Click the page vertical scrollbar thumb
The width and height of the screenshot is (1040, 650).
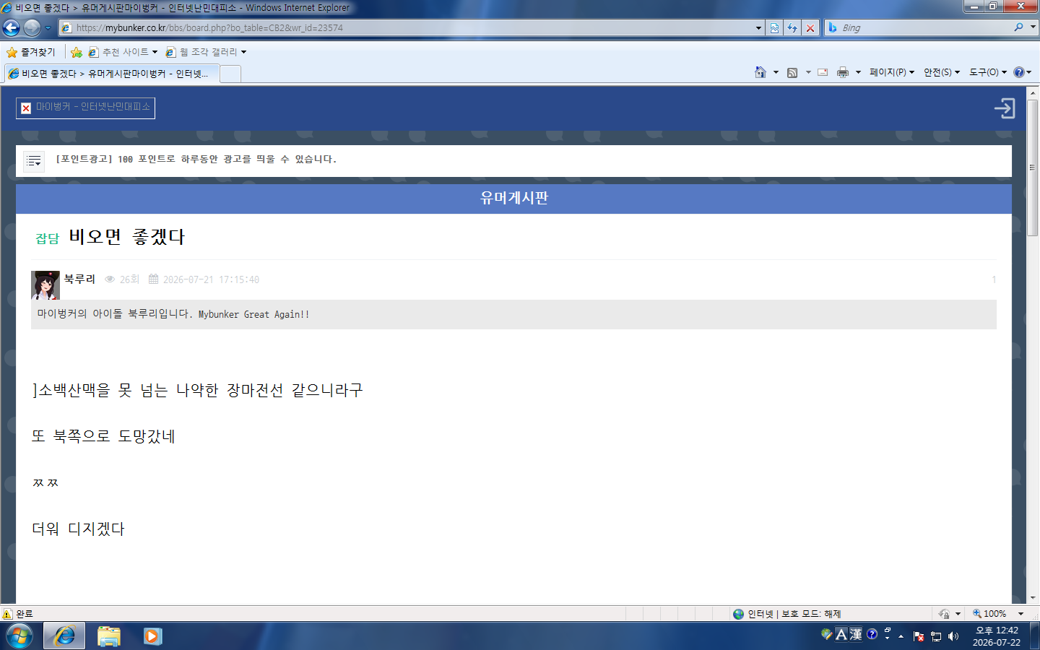pyautogui.click(x=1033, y=168)
